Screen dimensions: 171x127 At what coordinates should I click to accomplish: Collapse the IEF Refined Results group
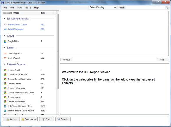coord(4,19)
